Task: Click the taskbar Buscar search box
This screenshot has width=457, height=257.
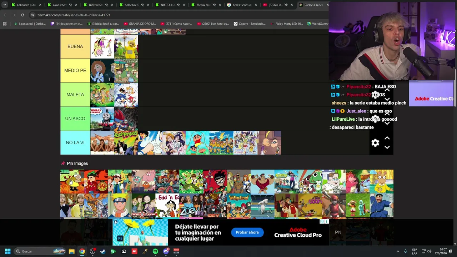Action: [40, 251]
